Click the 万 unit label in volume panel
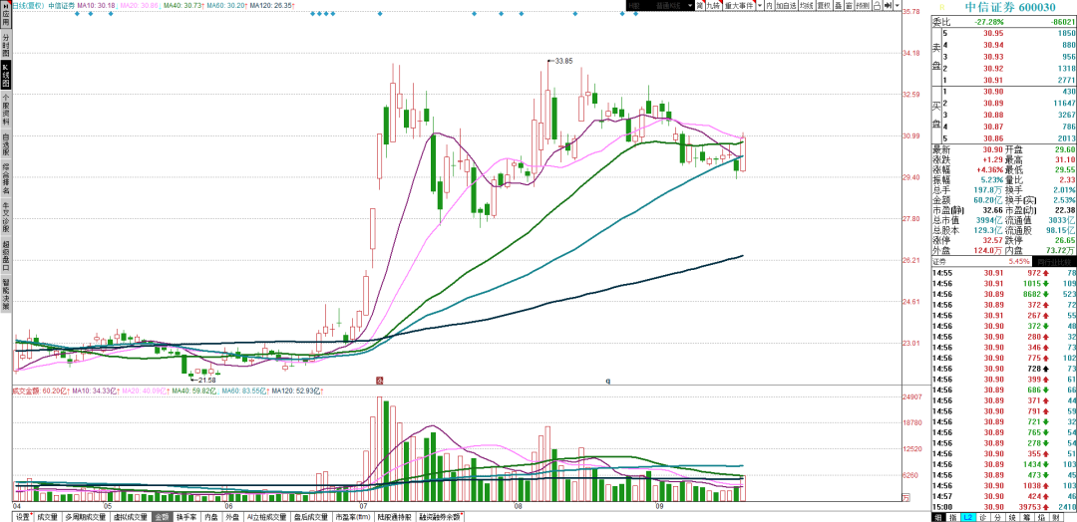The height and width of the screenshot is (522, 1077). (x=905, y=497)
